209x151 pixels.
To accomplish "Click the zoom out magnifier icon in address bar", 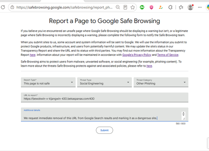I will 118,7.
